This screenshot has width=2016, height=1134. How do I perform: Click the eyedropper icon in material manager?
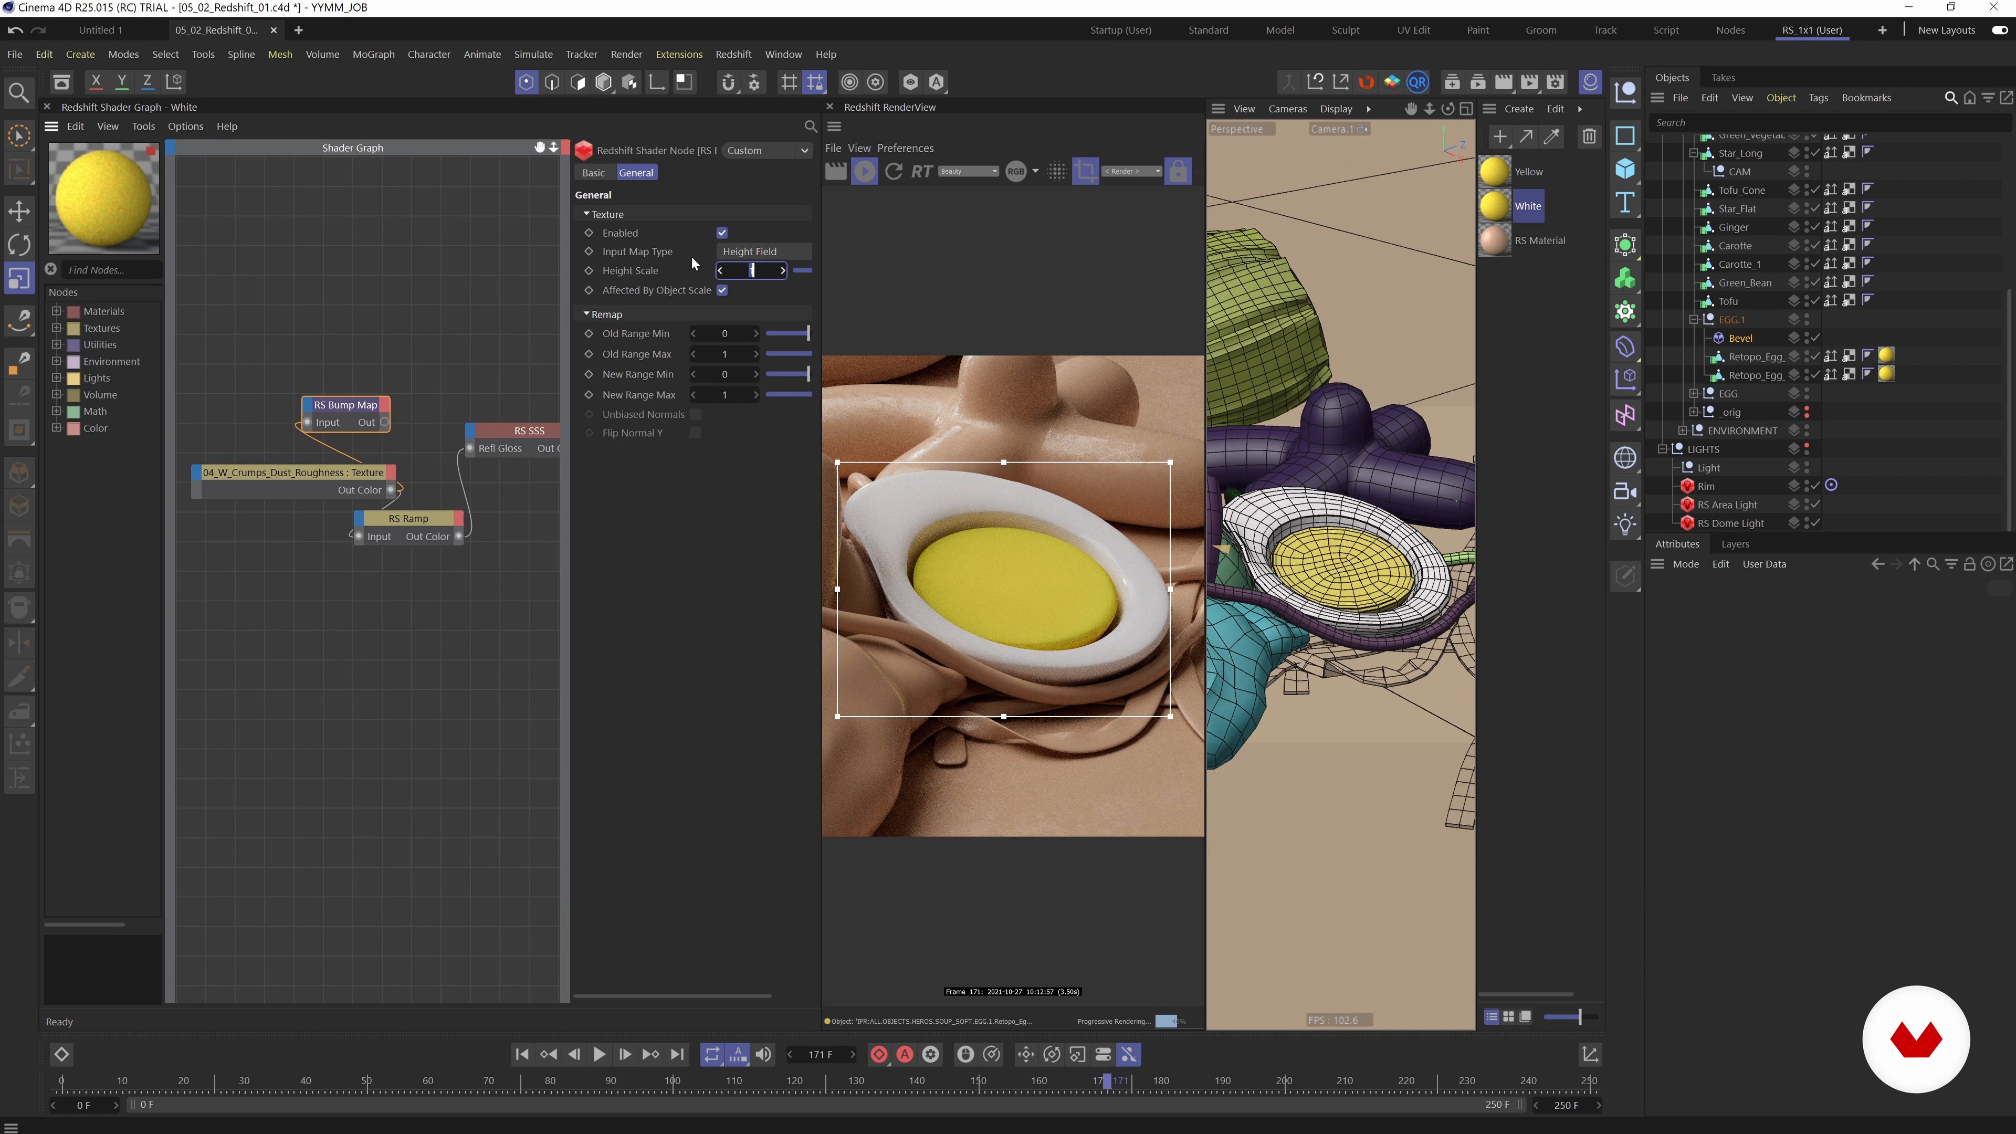pos(1552,137)
